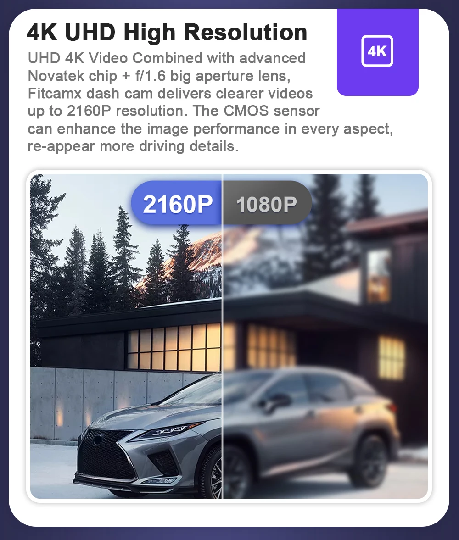Select the 1080P label pill
Screen dimensions: 459x540
pos(267,204)
